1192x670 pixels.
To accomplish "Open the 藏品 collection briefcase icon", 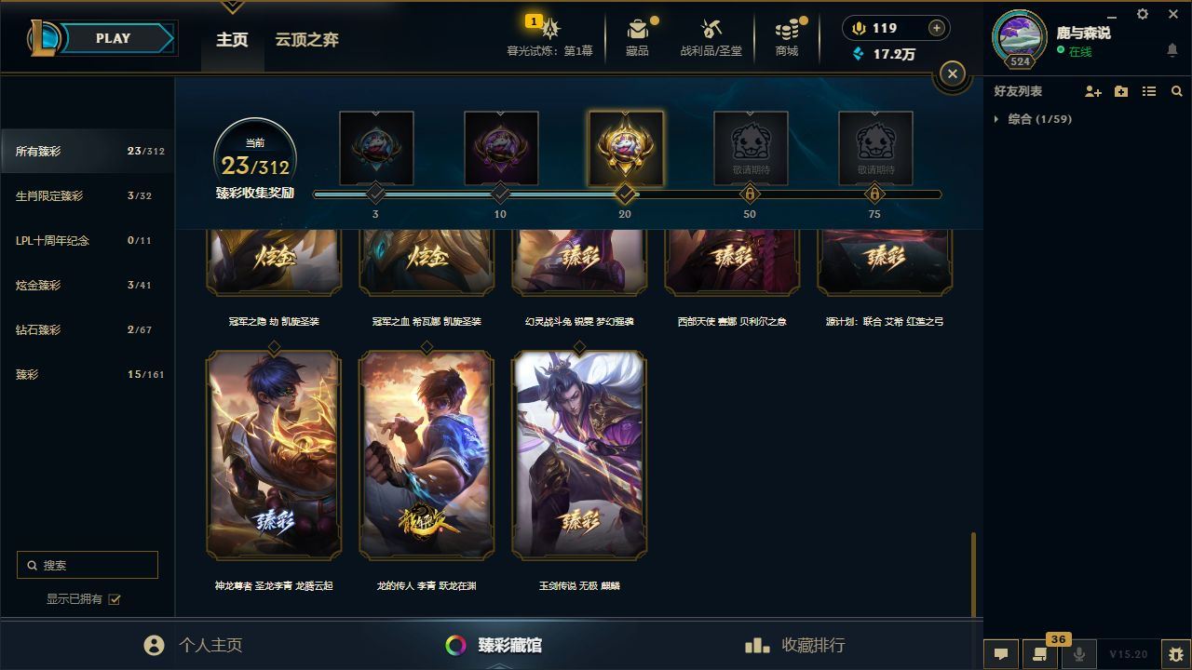I will (637, 29).
